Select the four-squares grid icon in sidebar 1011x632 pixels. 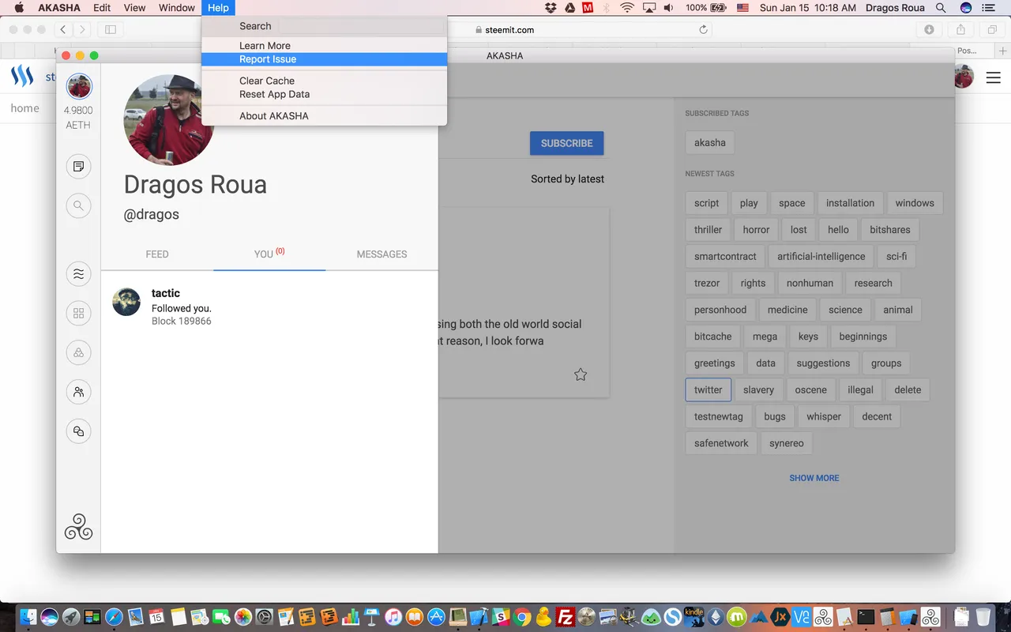coord(78,314)
